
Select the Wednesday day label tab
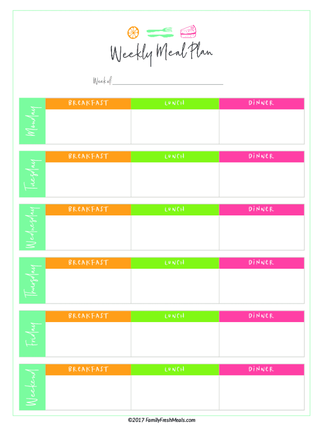coord(32,228)
